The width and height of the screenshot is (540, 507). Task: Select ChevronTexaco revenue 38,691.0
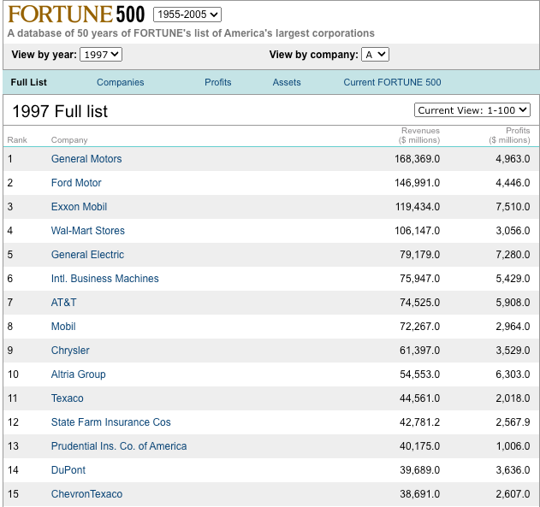420,494
